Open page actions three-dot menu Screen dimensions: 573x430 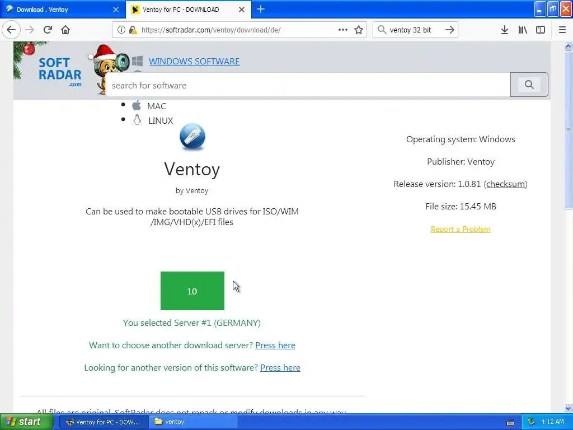pyautogui.click(x=343, y=30)
